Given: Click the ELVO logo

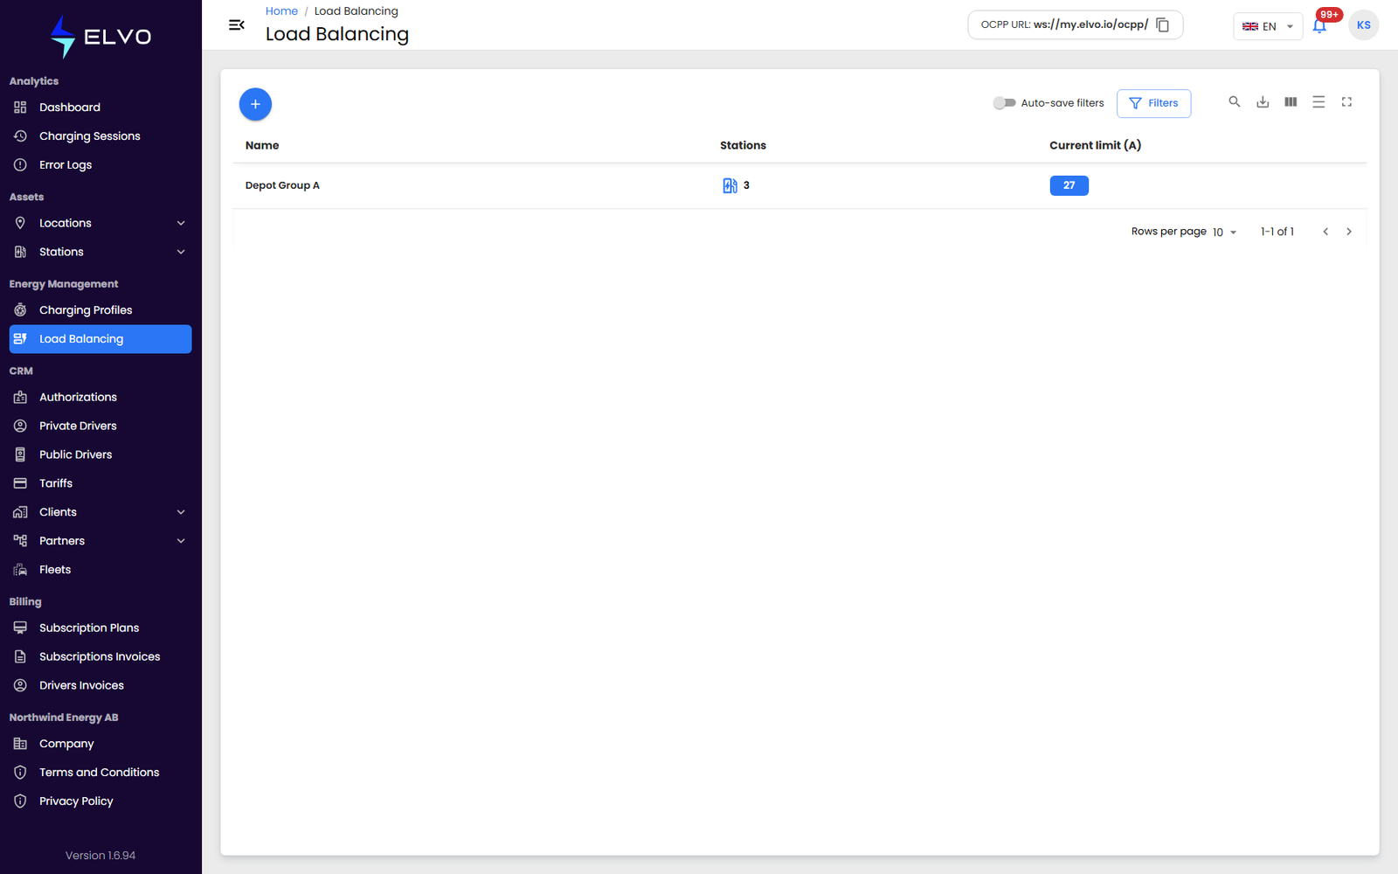Looking at the screenshot, I should click(x=100, y=37).
